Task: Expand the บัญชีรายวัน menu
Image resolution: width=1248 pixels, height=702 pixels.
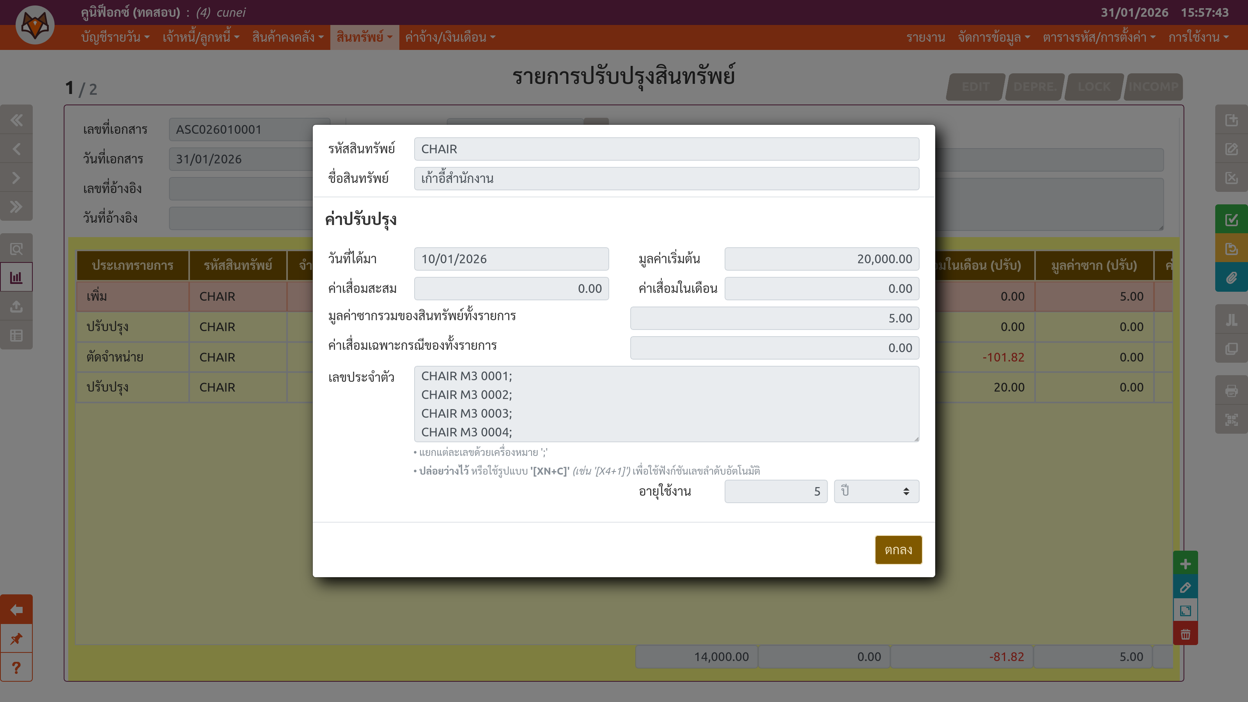Action: pos(115,37)
